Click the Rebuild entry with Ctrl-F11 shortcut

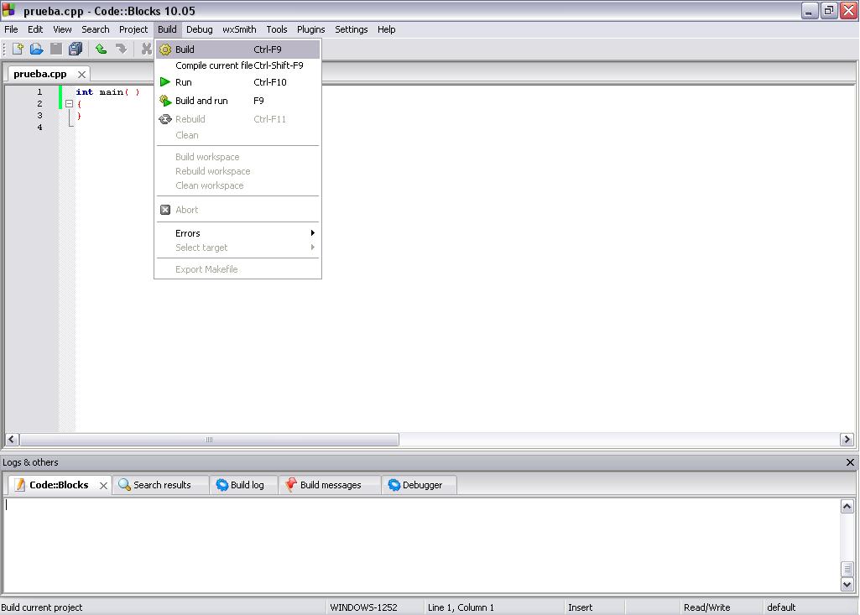click(x=237, y=119)
